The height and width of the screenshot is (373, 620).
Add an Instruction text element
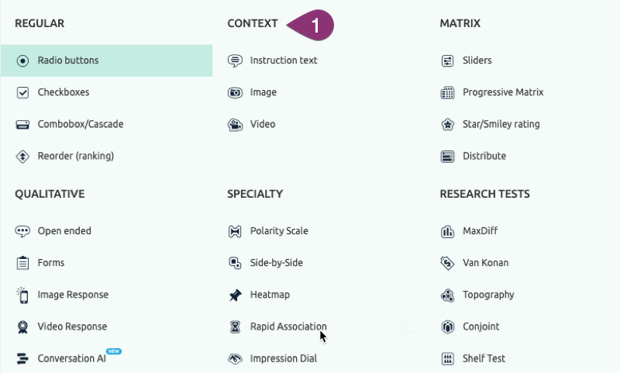coord(283,60)
